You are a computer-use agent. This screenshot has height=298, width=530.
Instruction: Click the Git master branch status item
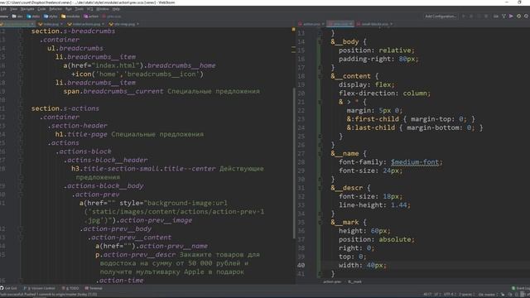pos(488,295)
